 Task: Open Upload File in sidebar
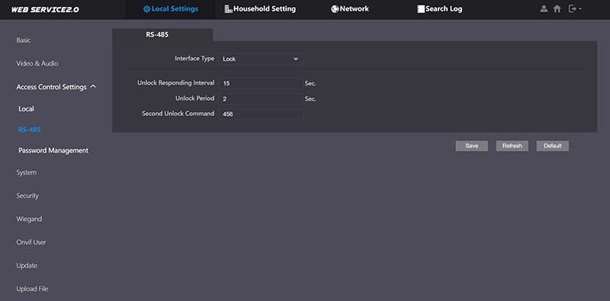coord(32,289)
